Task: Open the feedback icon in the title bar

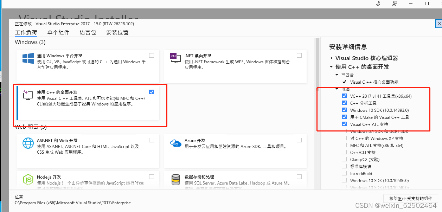Action: click(x=395, y=4)
